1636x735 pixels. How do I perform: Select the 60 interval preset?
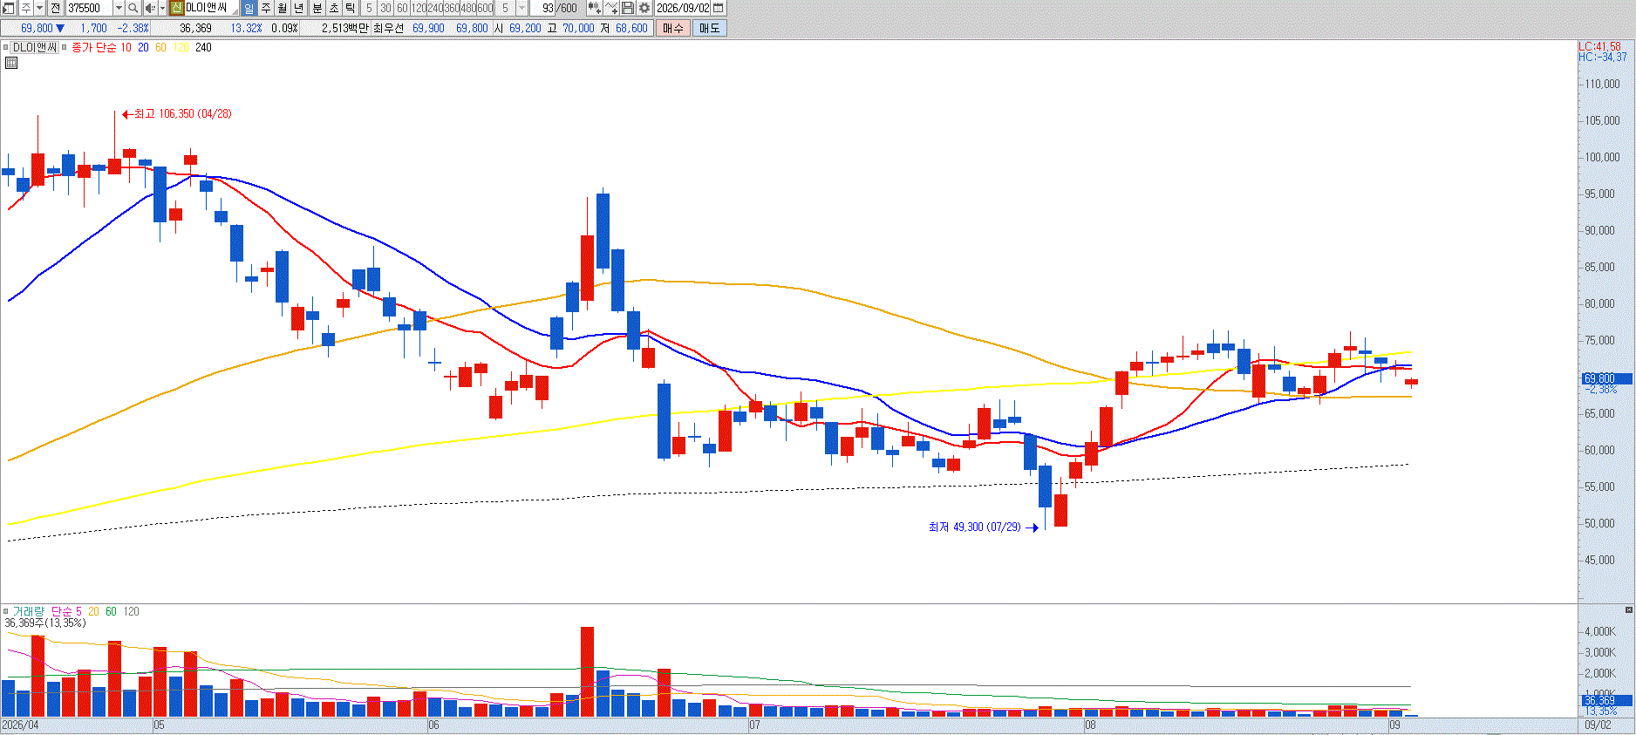[x=402, y=8]
